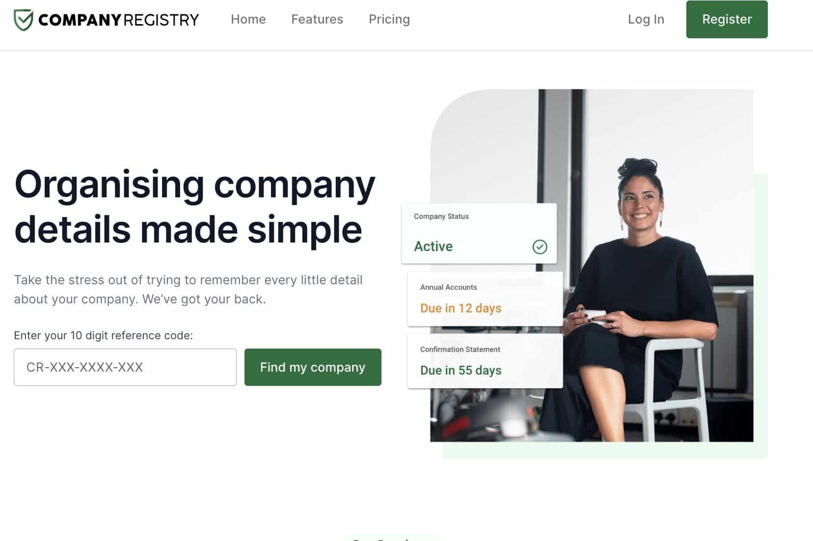Click the Log In link
Viewport: 813px width, 541px height.
tap(646, 19)
